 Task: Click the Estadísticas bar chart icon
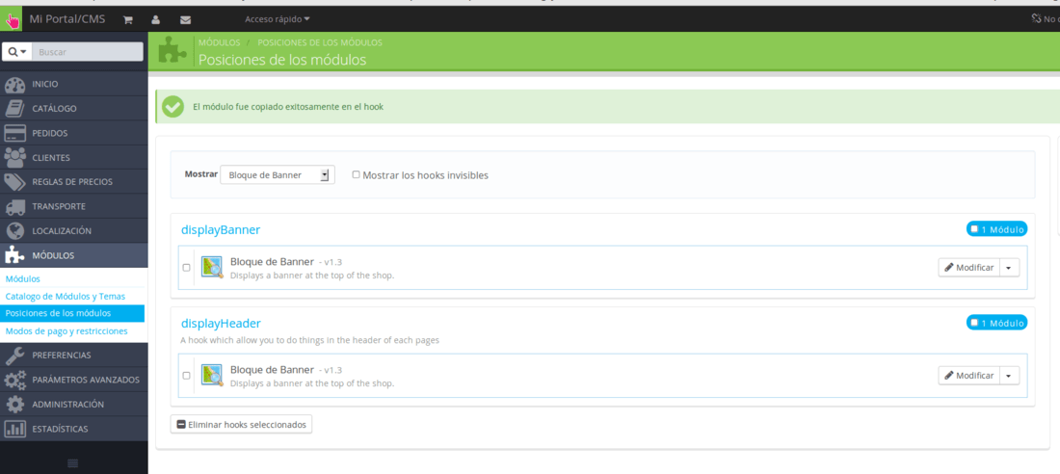coord(14,429)
